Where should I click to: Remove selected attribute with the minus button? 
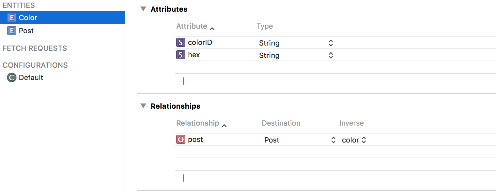coord(200,81)
